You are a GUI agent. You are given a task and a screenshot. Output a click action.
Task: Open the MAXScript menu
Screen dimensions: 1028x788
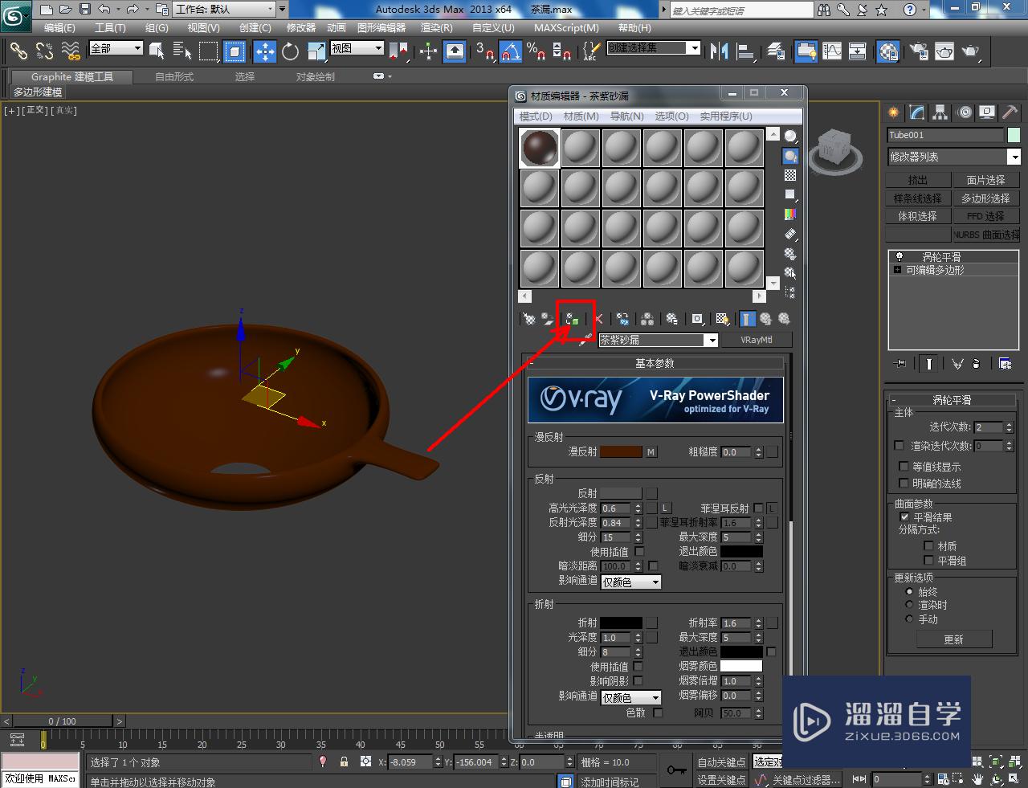[566, 27]
